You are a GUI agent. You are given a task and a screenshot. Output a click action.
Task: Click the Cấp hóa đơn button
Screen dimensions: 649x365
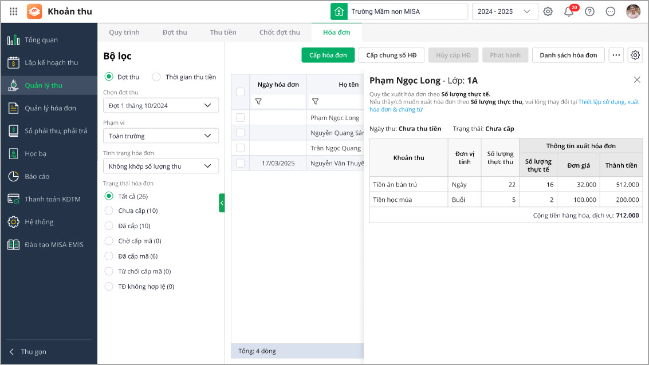pos(328,55)
